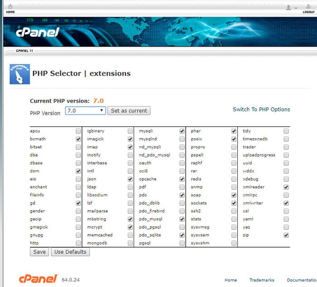
Task: Click the Logout person icon
Action: [x=308, y=7]
